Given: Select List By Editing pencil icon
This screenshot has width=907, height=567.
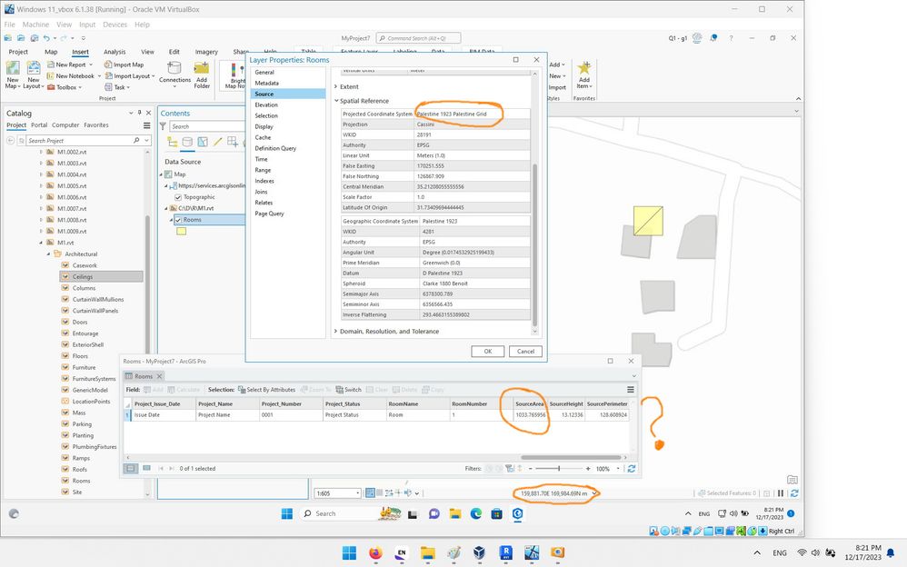Looking at the screenshot, I should [x=217, y=142].
